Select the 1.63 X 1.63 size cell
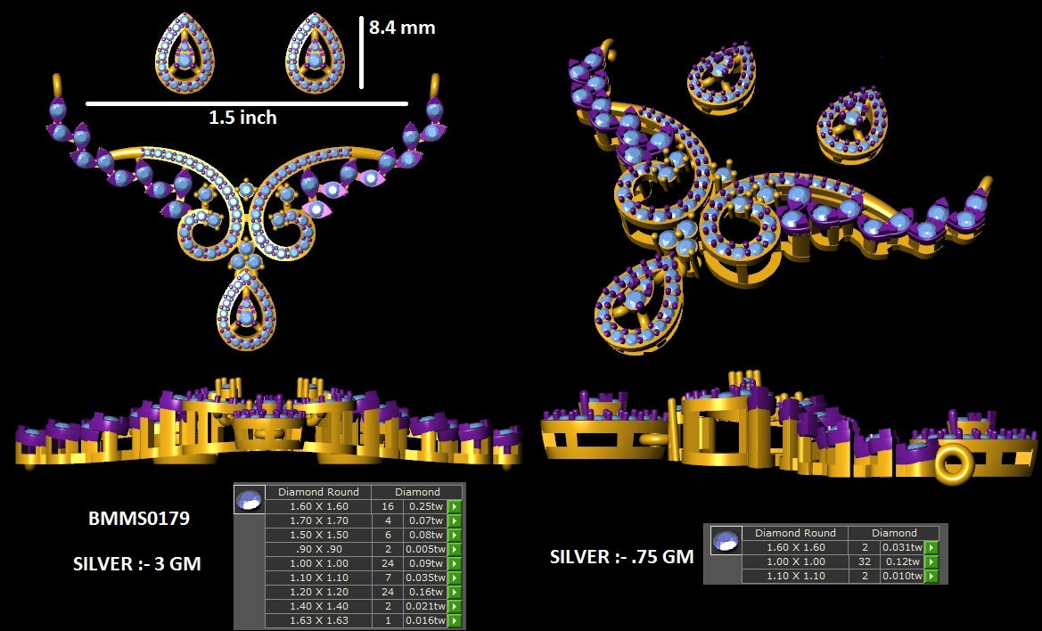 pyautogui.click(x=318, y=620)
